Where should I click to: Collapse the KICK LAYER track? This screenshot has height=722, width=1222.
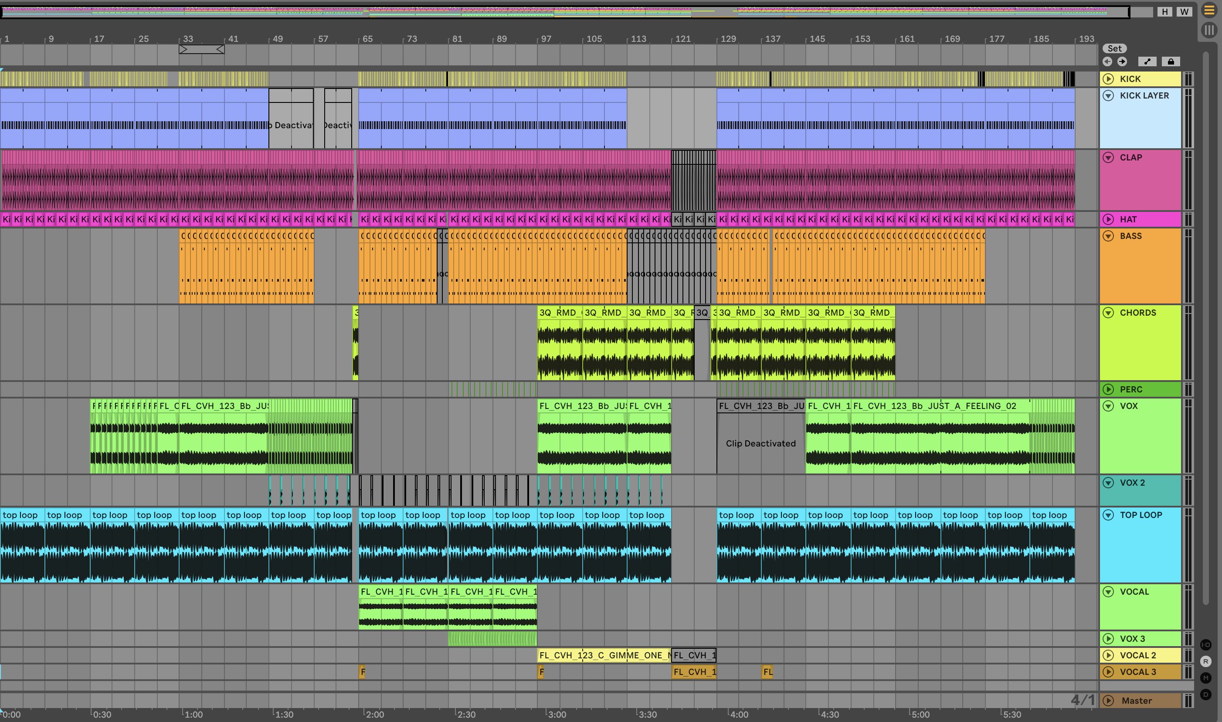click(1108, 95)
